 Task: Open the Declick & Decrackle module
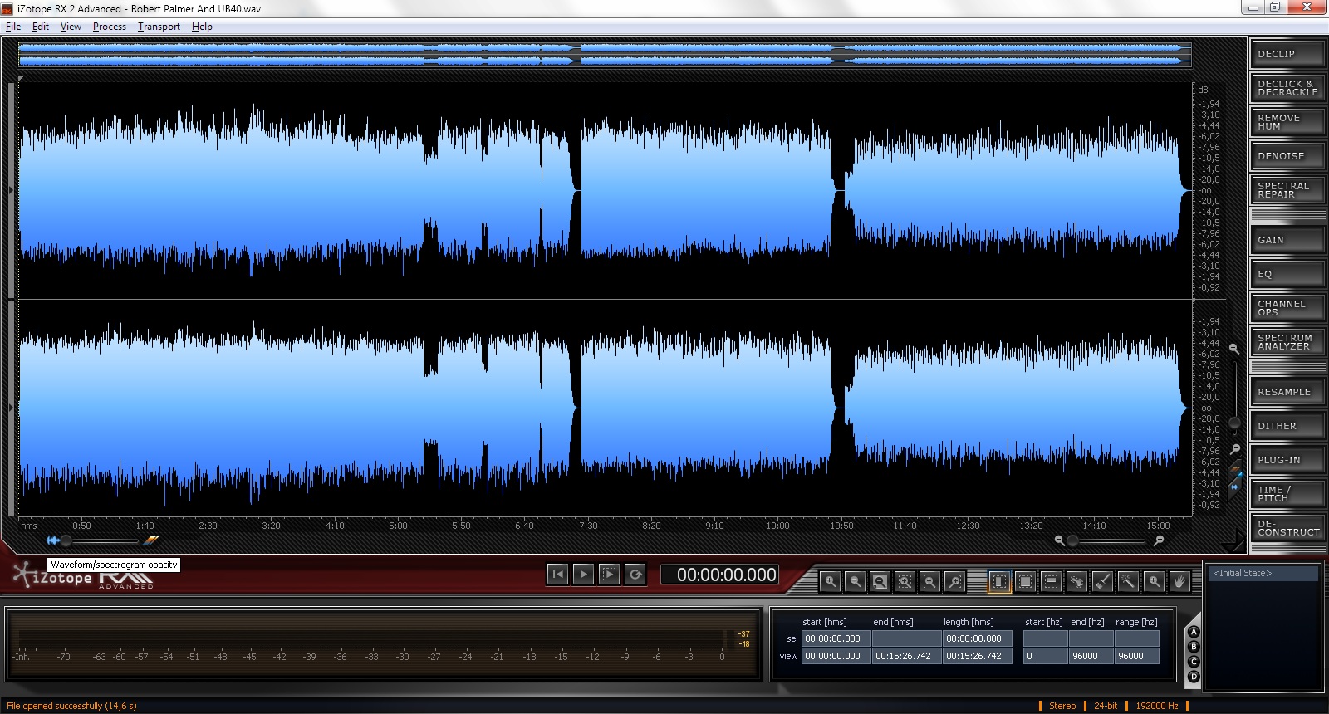click(1287, 88)
